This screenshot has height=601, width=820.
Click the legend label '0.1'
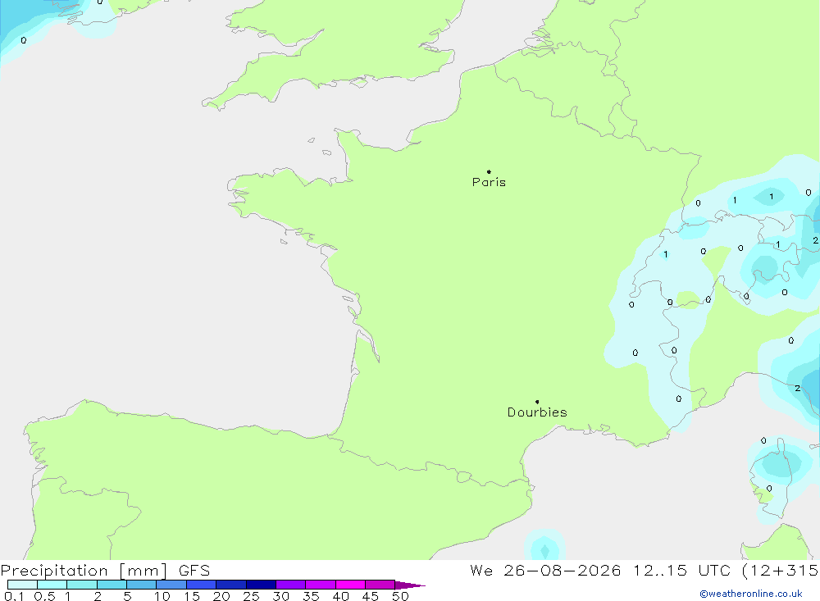[14, 596]
